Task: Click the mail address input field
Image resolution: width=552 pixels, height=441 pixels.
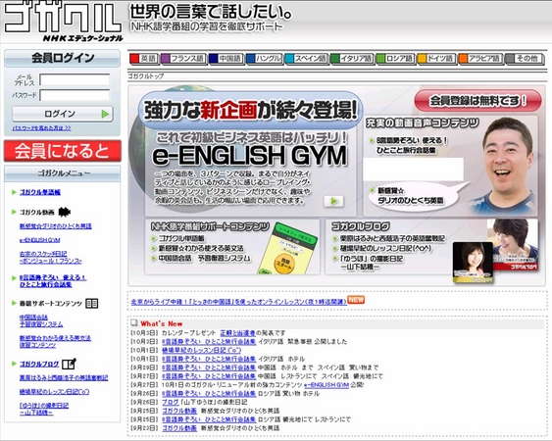Action: [x=75, y=80]
